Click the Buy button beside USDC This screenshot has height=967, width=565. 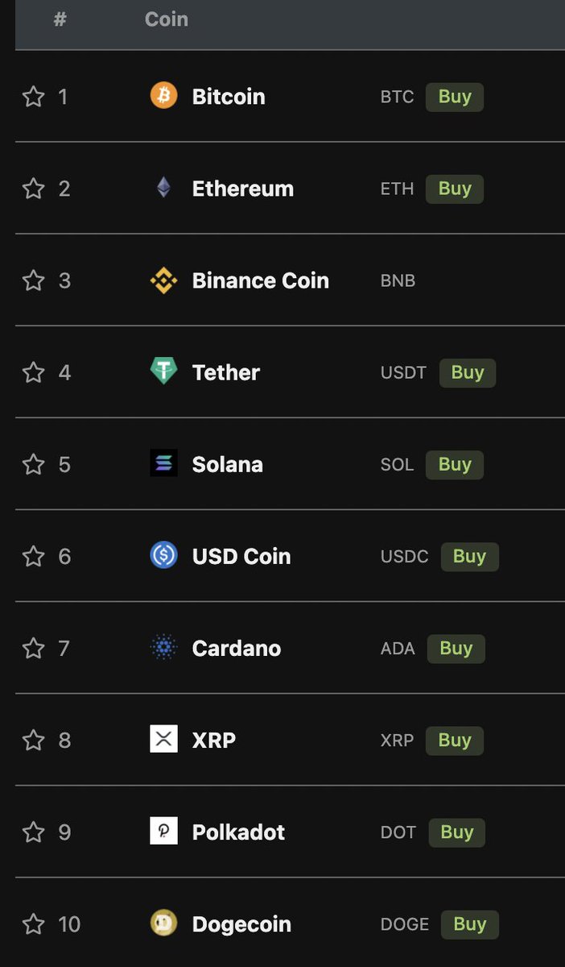click(470, 556)
